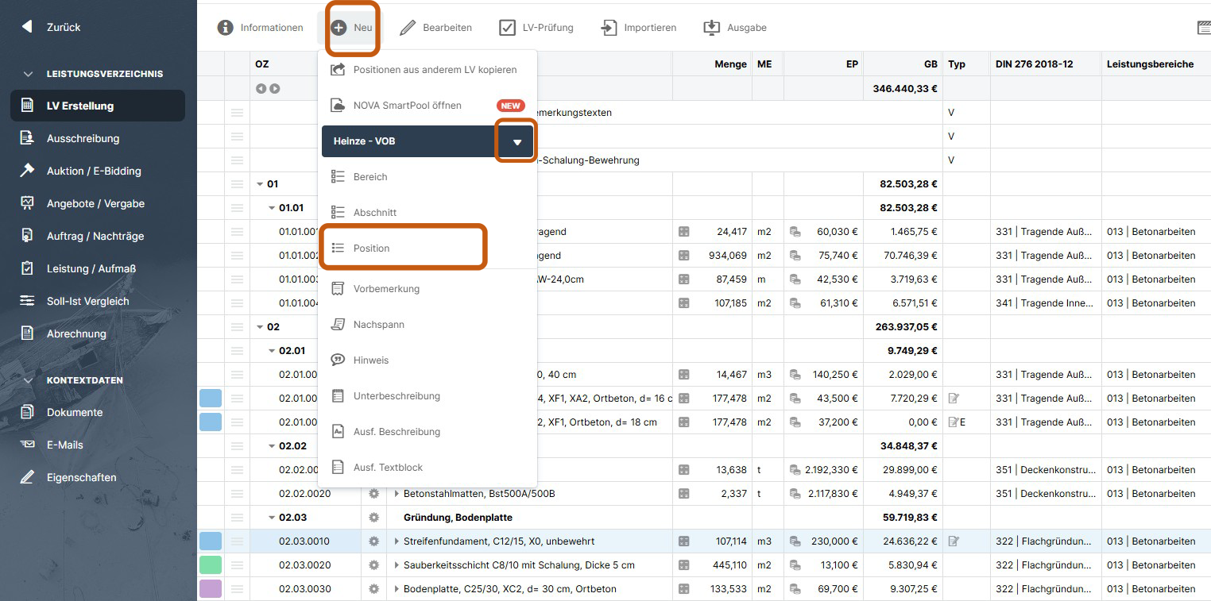Click the Bearbeiten pencil icon
Viewport: 1211px width, 601px height.
408,28
